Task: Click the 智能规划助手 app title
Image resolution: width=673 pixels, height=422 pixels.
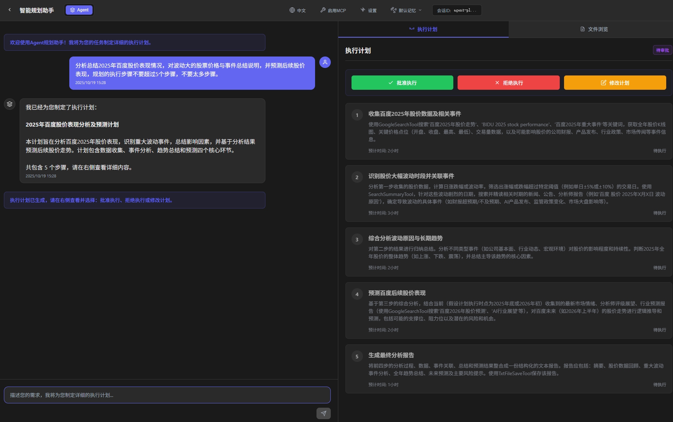Action: [x=37, y=10]
